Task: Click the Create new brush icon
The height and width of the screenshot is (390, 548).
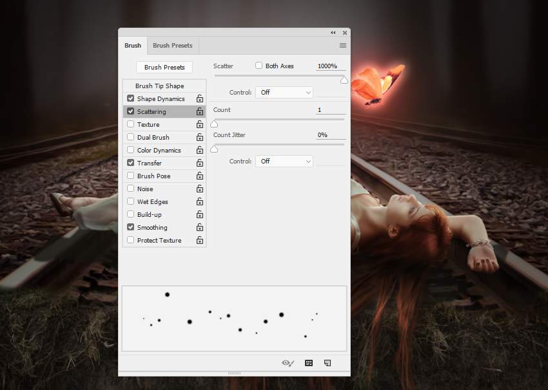Action: [x=328, y=363]
